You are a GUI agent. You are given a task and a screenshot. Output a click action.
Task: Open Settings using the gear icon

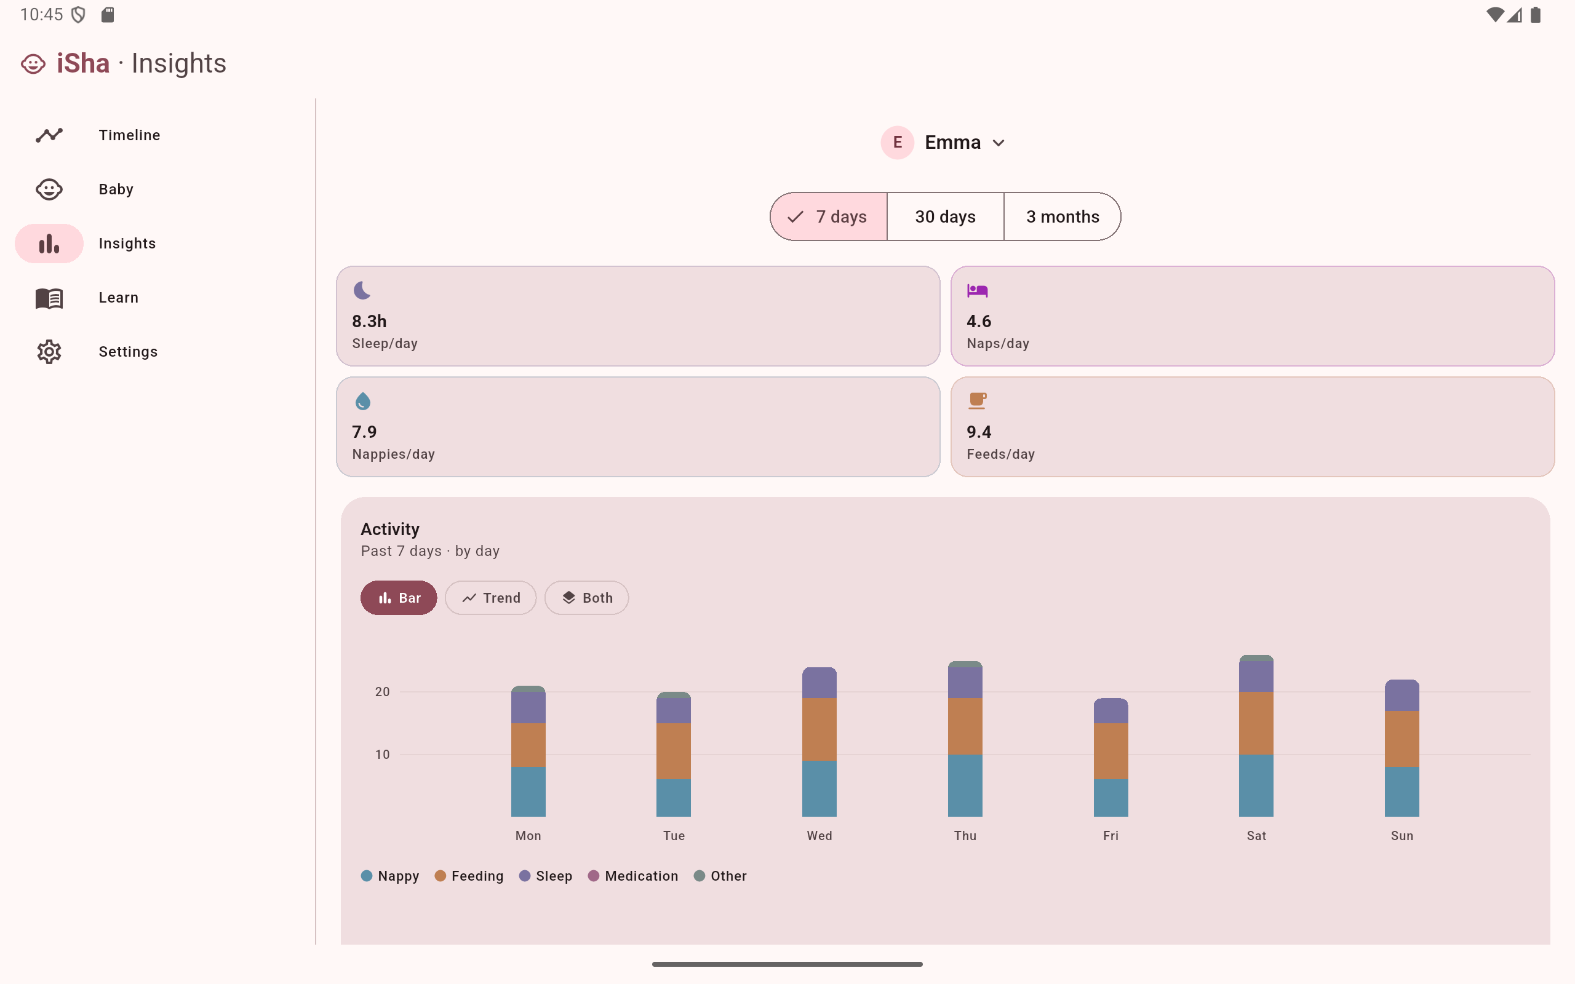(x=49, y=351)
